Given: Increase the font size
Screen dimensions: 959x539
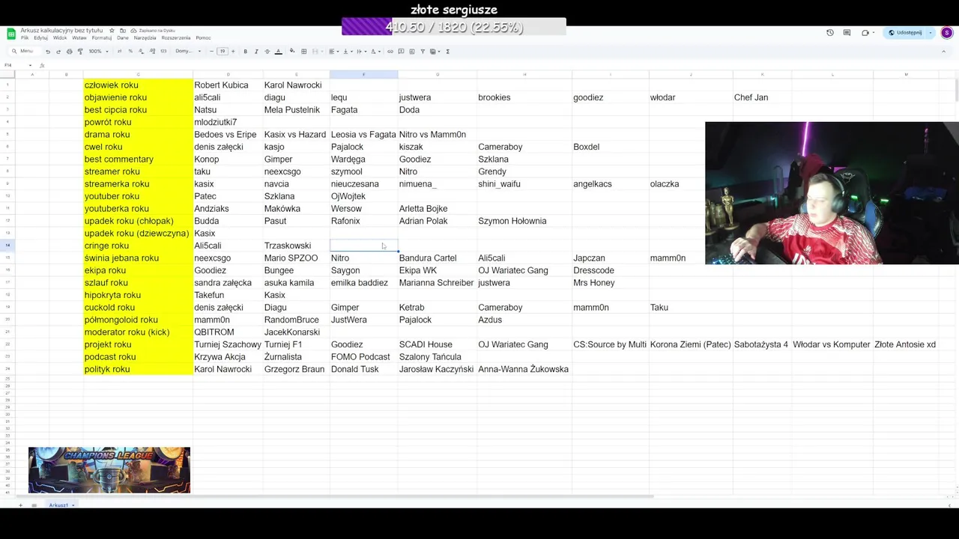Looking at the screenshot, I should click(x=233, y=51).
